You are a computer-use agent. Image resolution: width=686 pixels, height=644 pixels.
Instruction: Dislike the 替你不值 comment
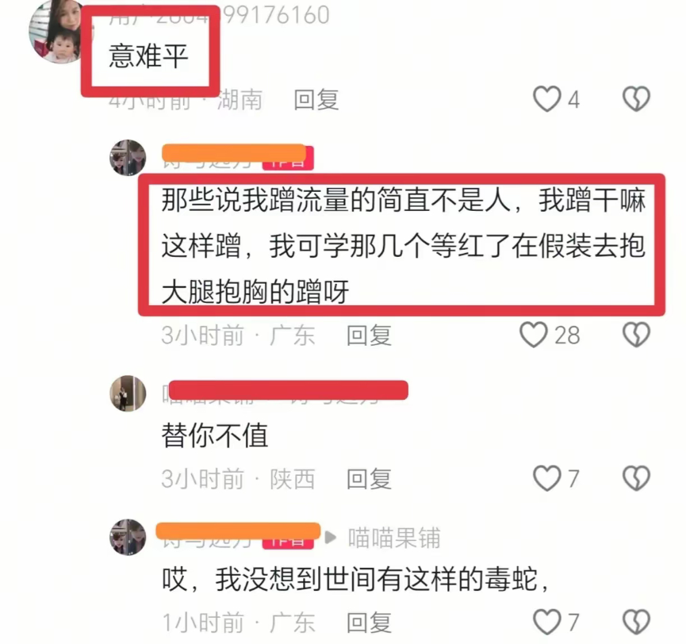636,477
